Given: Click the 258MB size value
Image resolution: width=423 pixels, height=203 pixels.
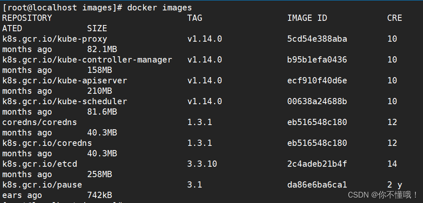Looking at the screenshot, I should 99,174.
